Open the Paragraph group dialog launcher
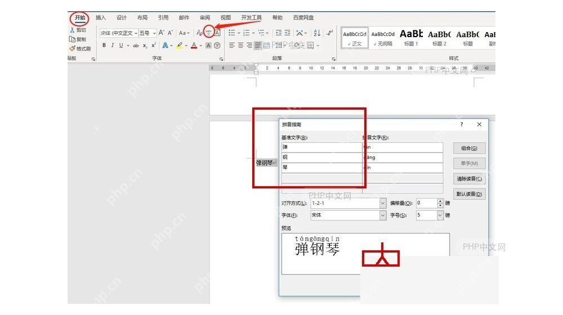The height and width of the screenshot is (315, 563). 333,59
